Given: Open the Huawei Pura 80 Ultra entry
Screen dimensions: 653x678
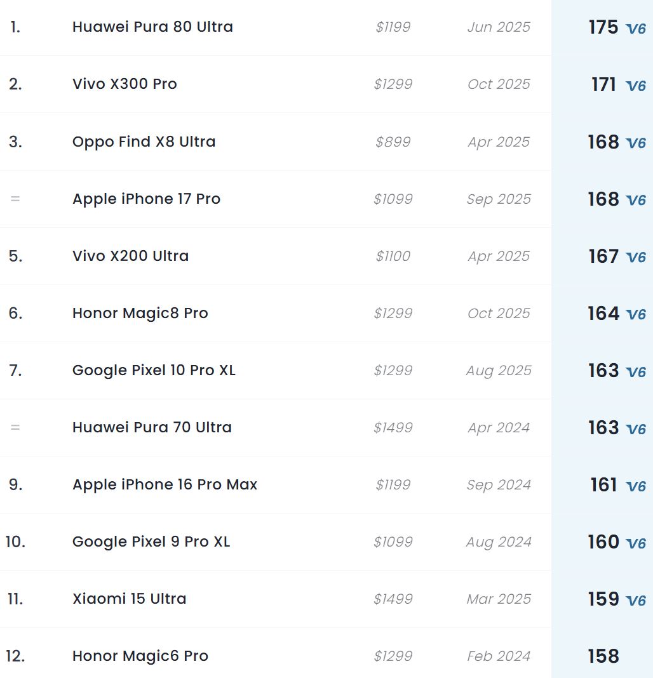Looking at the screenshot, I should [152, 27].
